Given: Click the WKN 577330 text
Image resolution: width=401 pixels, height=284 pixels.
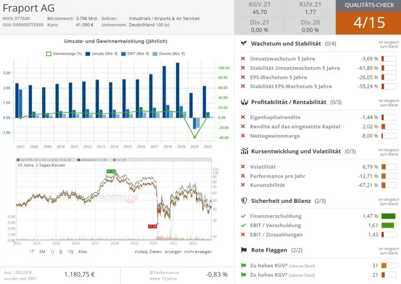Looking at the screenshot, I should click(x=16, y=18).
